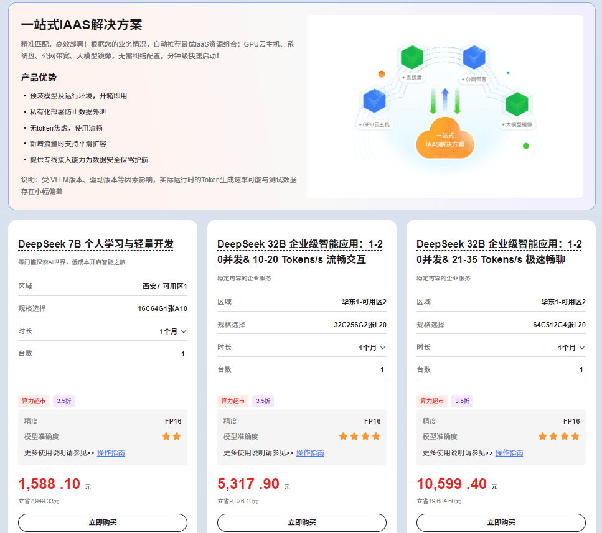Viewport: 602px width, 533px height.
Task: Open the DeepSeek 32B 21-35 Tokens/s 极速畅聊 title
Action: (x=499, y=252)
